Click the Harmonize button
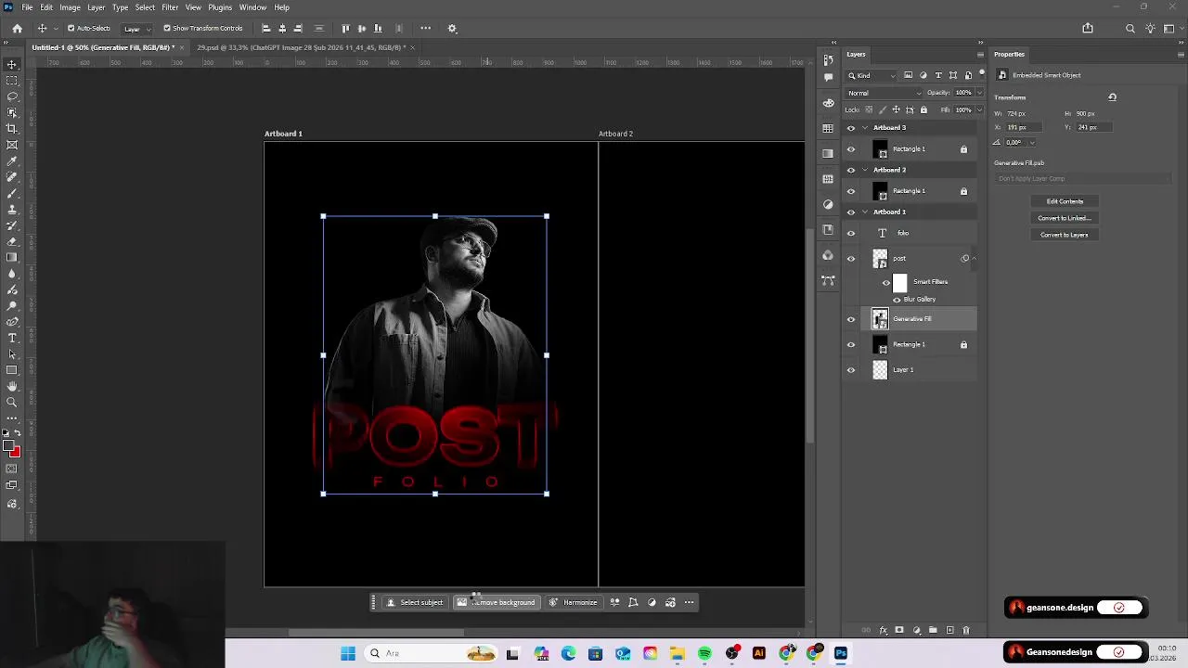Viewport: 1188px width, 668px height. coord(573,602)
